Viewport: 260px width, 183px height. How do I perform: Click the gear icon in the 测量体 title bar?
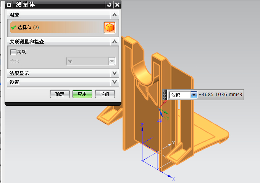pos(9,5)
